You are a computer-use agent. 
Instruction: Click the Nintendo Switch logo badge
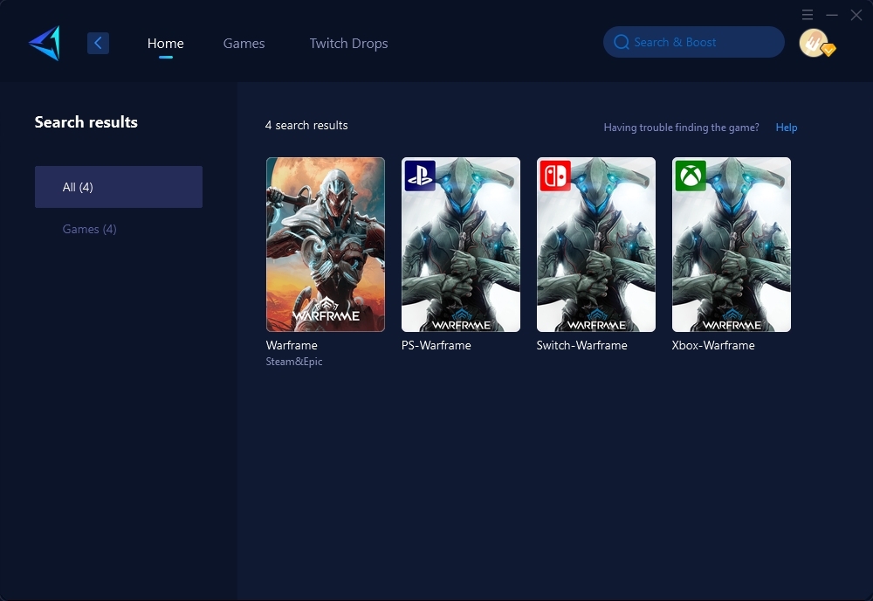[555, 176]
